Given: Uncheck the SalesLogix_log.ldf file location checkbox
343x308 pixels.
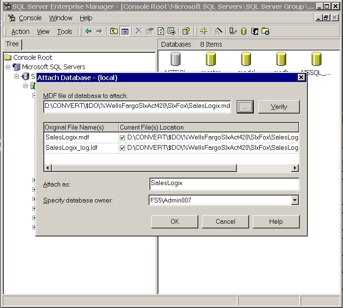Looking at the screenshot, I should point(122,148).
